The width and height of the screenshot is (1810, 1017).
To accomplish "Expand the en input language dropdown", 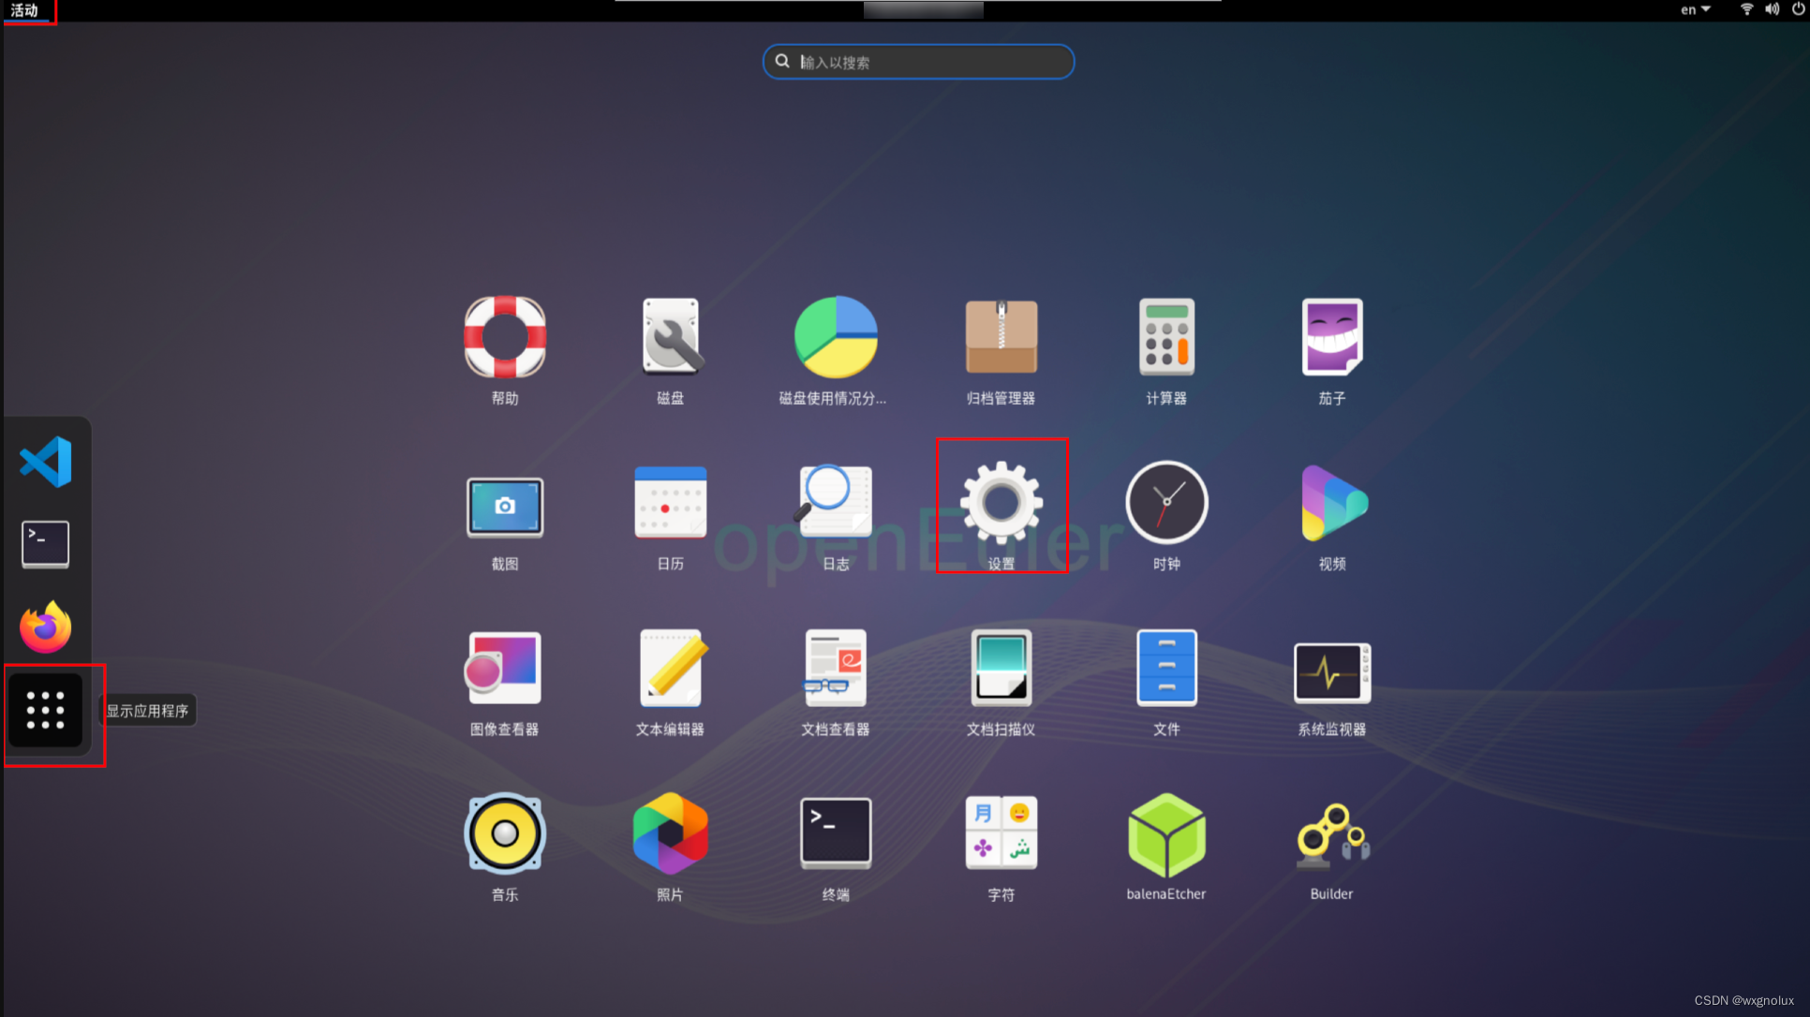I will [1694, 9].
